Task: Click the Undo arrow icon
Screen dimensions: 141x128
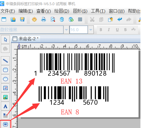Action: coord(120,19)
